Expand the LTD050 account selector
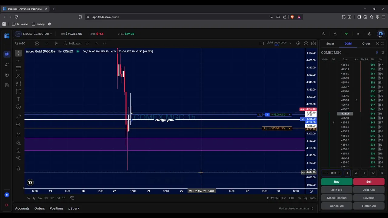The width and height of the screenshot is (388, 218). (x=34, y=34)
